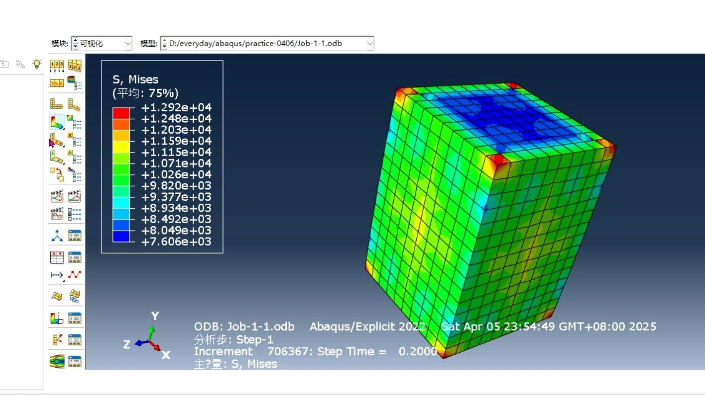Select the Plot Symbols on Deformed Shape tool
The width and height of the screenshot is (705, 396).
[57, 141]
